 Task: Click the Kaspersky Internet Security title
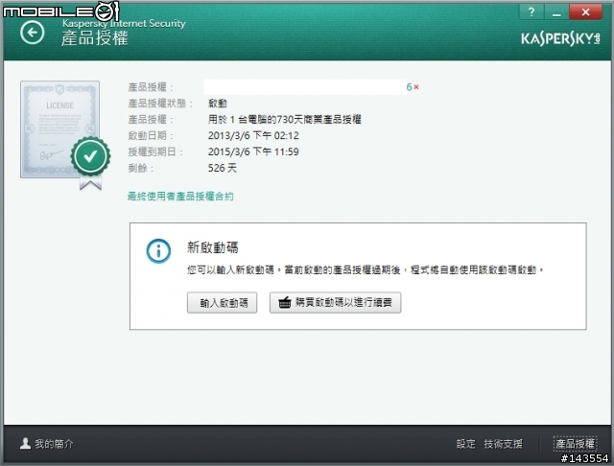tap(124, 23)
